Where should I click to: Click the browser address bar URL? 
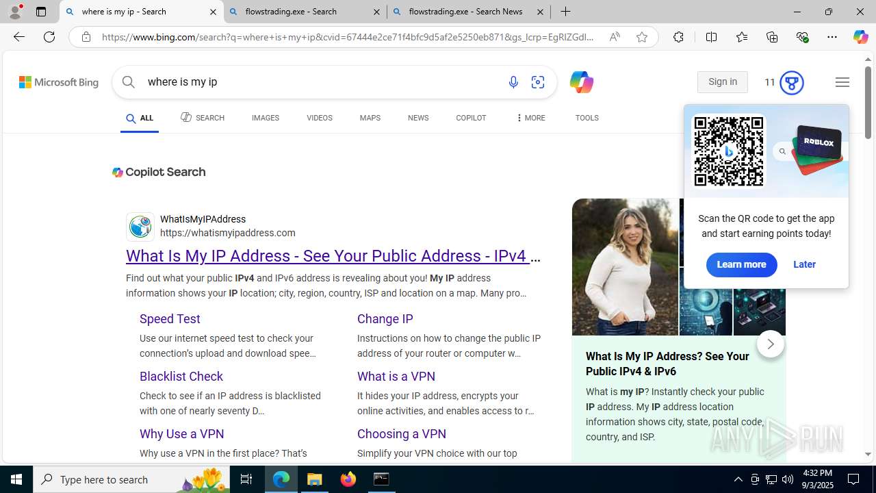[x=348, y=37]
